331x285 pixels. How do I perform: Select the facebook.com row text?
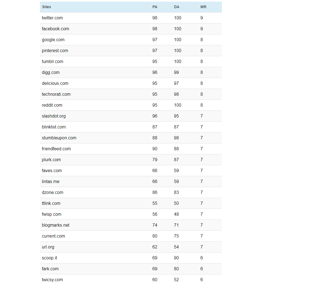click(x=55, y=29)
